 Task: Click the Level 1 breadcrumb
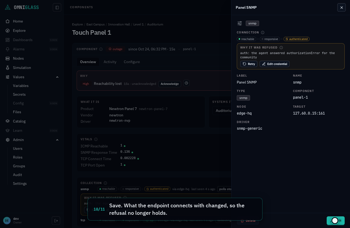(x=138, y=24)
